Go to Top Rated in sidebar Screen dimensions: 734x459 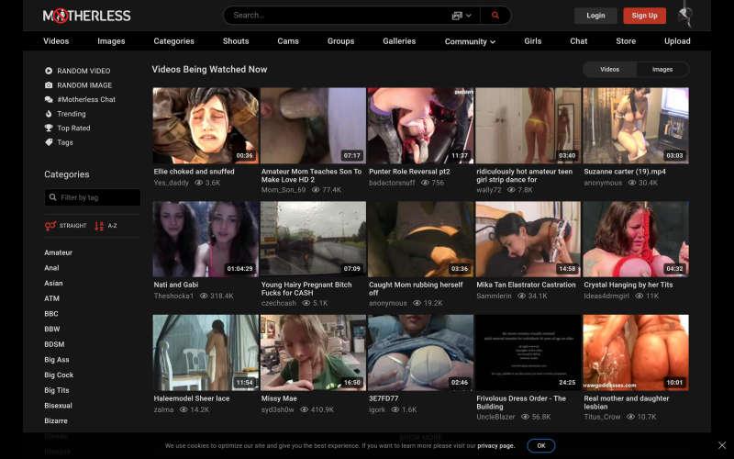[x=73, y=129]
